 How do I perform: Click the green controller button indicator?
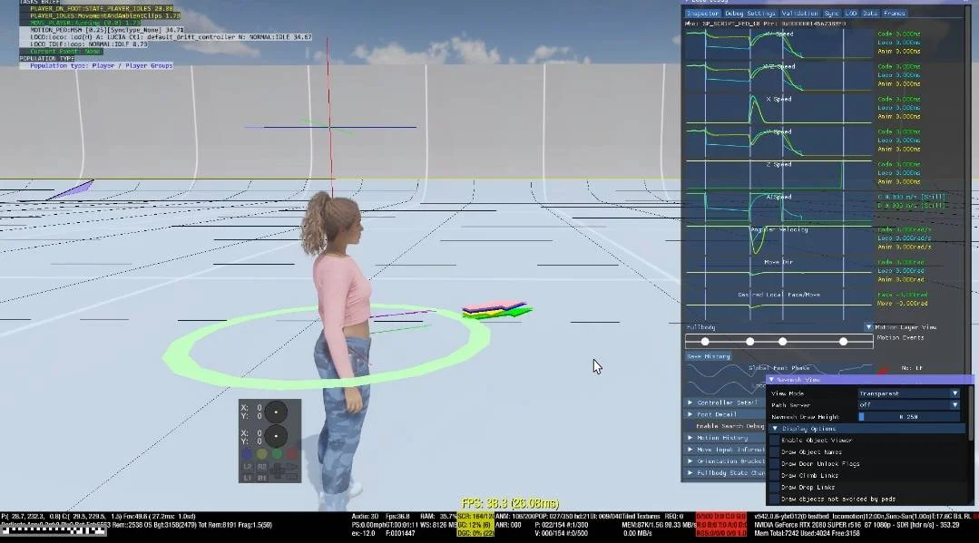tap(278, 454)
